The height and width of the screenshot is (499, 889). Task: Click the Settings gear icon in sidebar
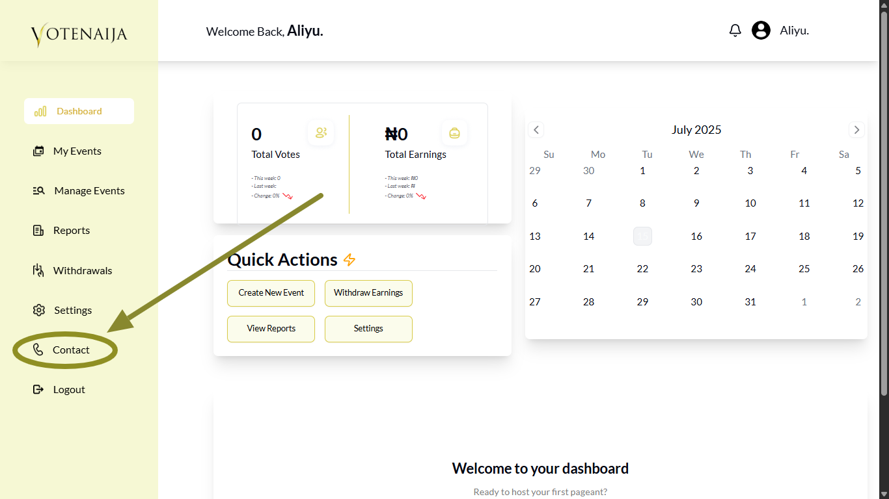pyautogui.click(x=39, y=310)
